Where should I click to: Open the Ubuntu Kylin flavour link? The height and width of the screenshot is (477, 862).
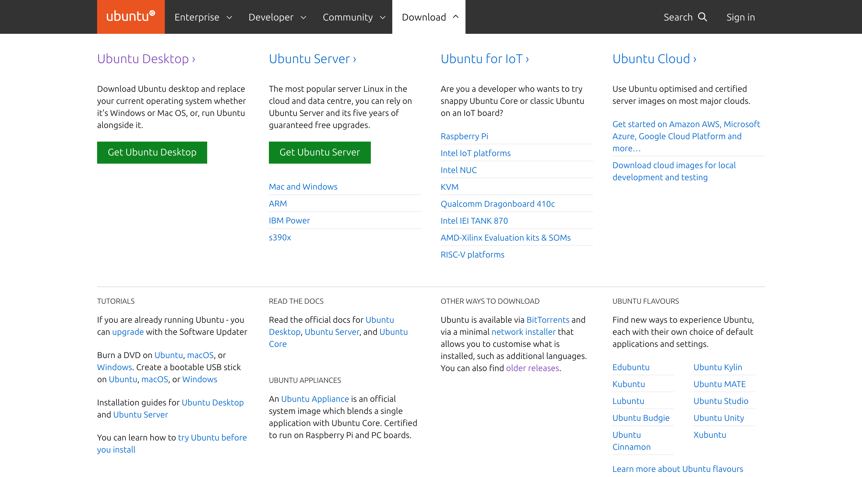(717, 367)
